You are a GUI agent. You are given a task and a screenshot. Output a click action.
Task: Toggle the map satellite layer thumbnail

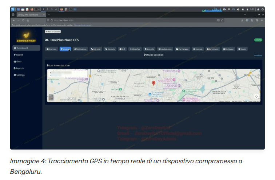(51, 97)
